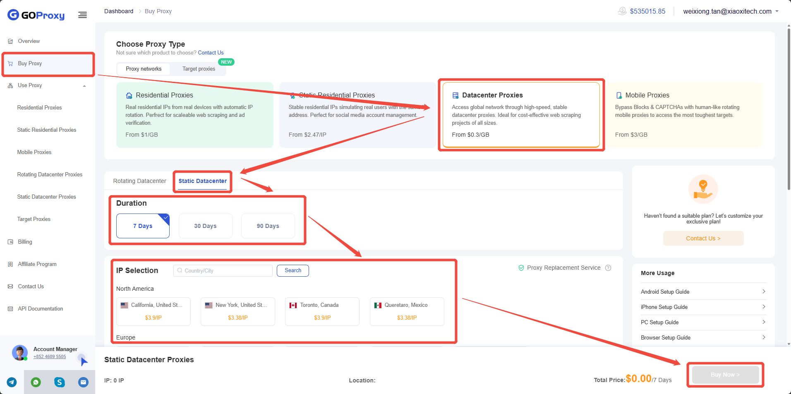Open WhatsApp contact icon
This screenshot has height=394, width=791.
click(x=36, y=382)
